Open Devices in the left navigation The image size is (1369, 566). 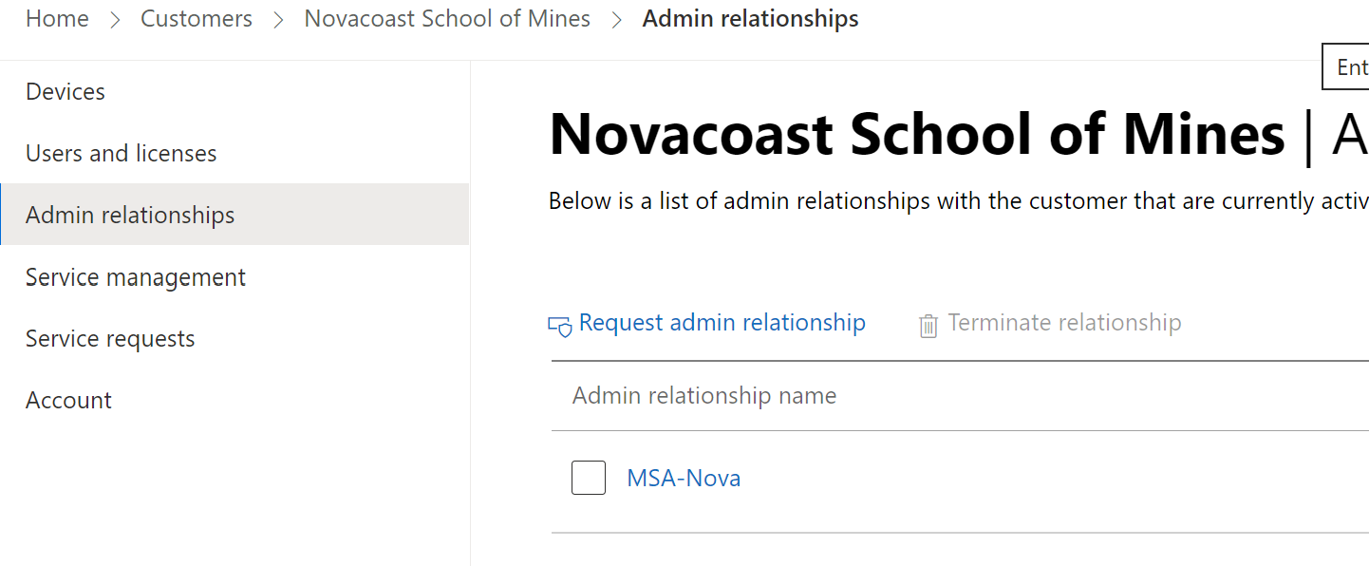66,92
